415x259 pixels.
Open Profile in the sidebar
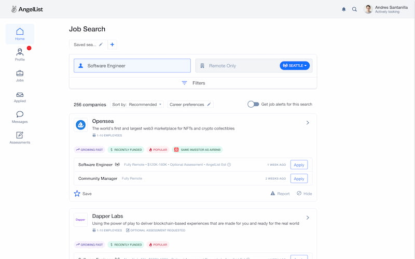[20, 55]
